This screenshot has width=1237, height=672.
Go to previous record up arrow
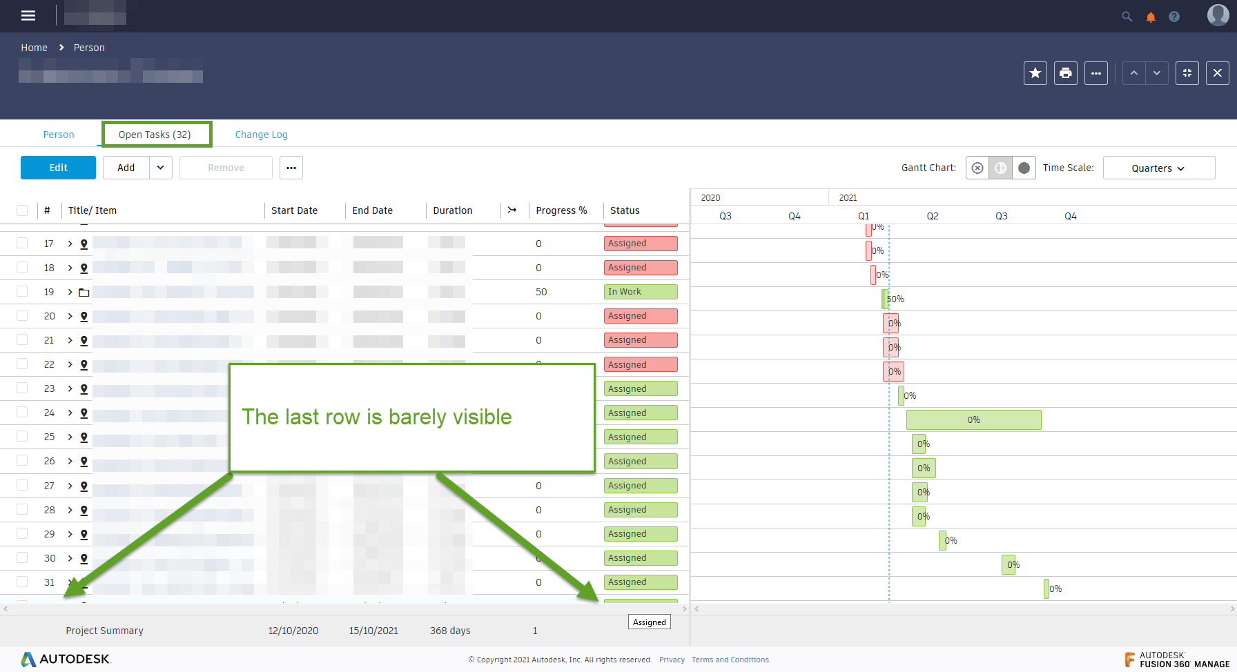[x=1133, y=73]
